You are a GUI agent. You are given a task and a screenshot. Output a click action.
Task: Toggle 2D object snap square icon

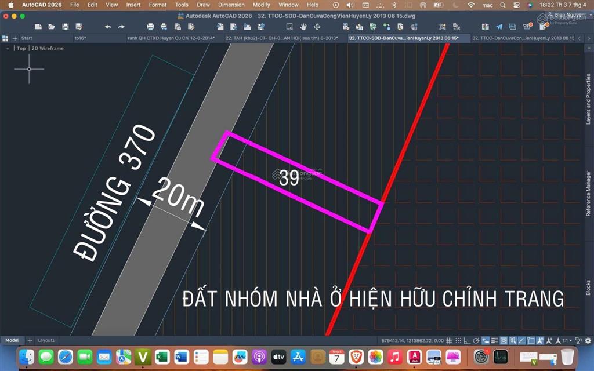[531, 340]
